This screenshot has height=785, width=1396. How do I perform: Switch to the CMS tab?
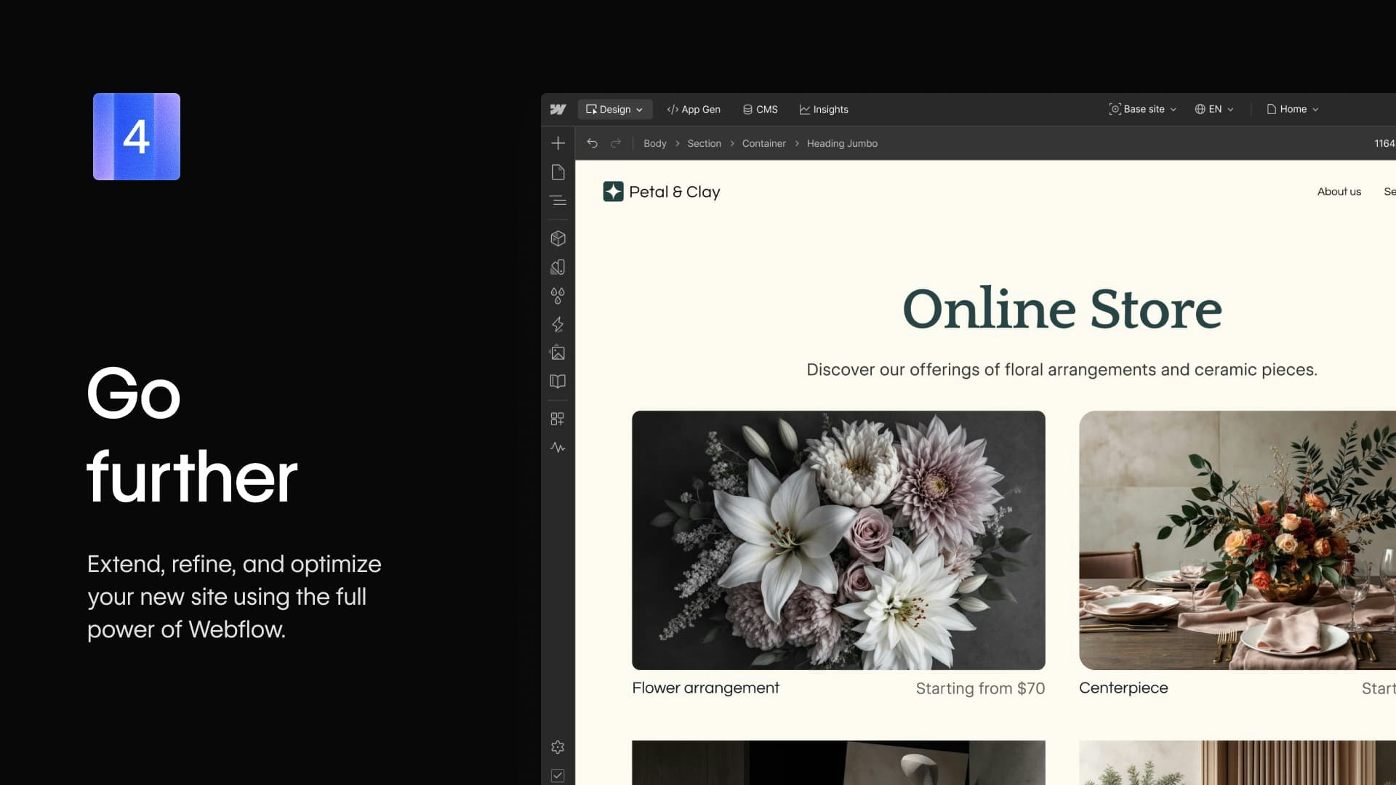click(760, 109)
